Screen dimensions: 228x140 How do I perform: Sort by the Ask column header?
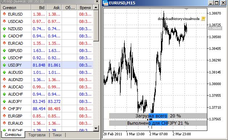coord(54,7)
